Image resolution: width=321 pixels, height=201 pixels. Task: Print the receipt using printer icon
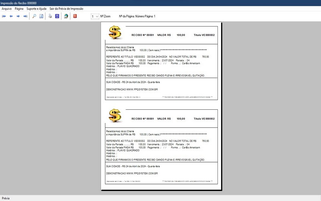[50, 16]
